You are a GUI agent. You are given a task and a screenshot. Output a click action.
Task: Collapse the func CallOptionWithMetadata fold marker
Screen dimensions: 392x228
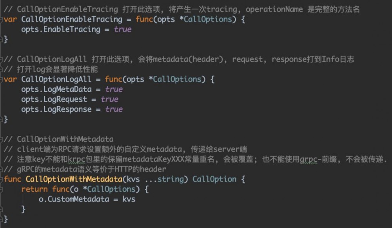[x=2, y=179]
